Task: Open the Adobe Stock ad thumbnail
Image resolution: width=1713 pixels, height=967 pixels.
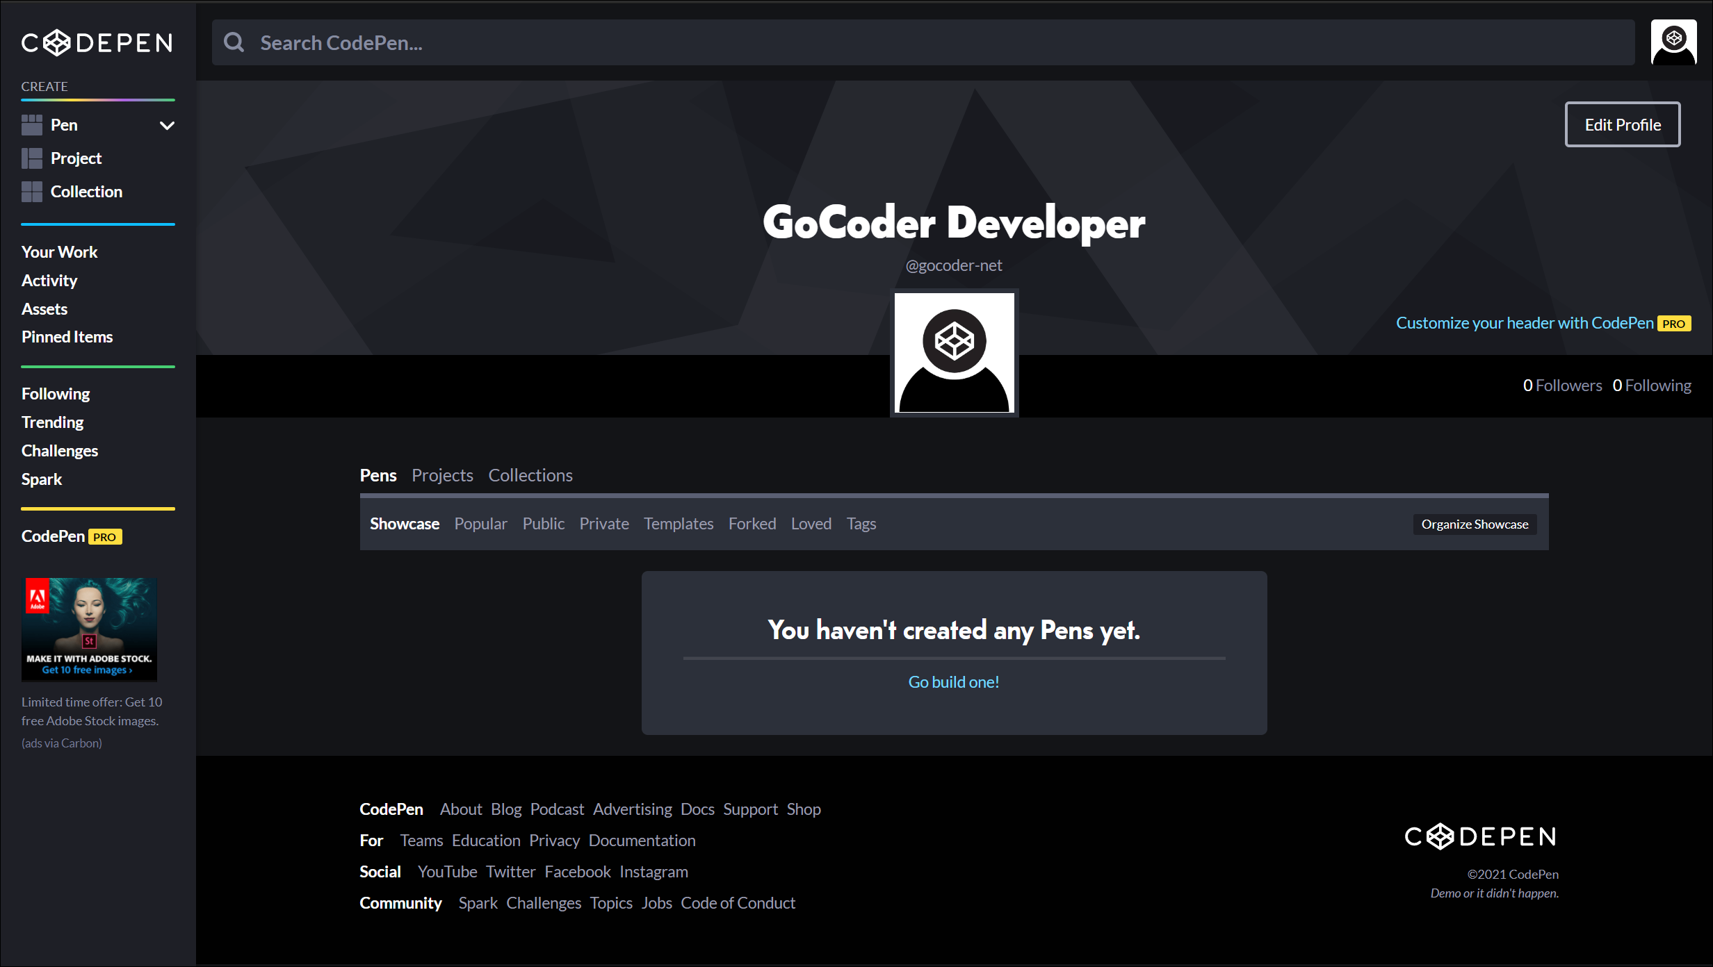Action: point(89,629)
